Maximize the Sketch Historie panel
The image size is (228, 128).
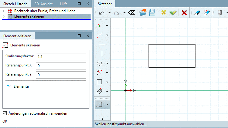point(79,3)
